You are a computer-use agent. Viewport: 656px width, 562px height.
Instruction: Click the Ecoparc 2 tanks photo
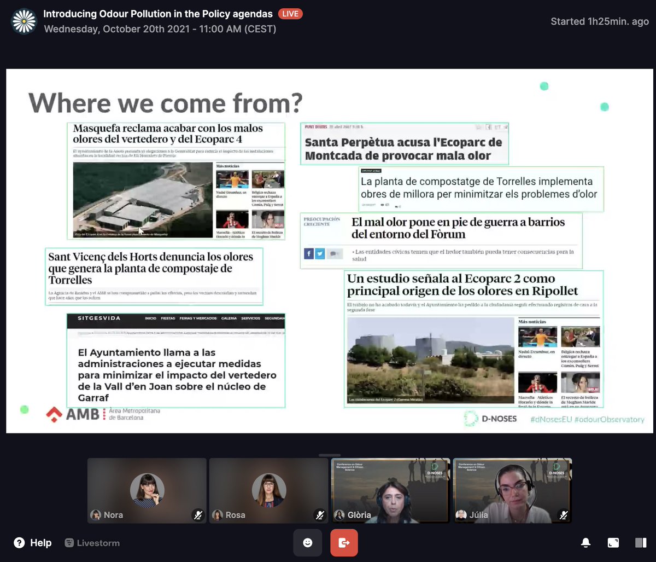coord(431,361)
